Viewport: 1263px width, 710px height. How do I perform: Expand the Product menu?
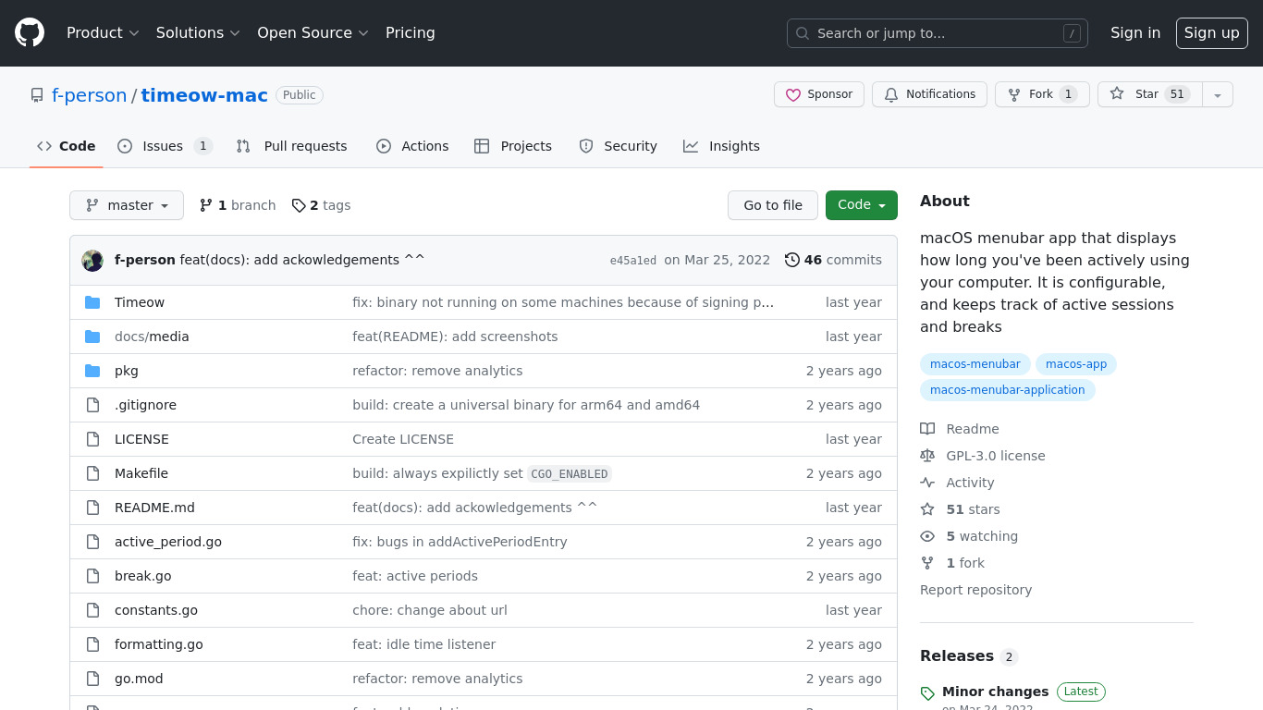[103, 33]
